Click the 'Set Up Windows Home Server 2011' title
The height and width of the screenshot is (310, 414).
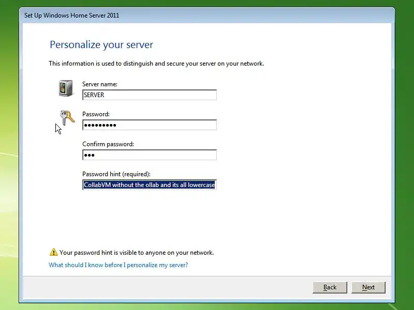71,16
